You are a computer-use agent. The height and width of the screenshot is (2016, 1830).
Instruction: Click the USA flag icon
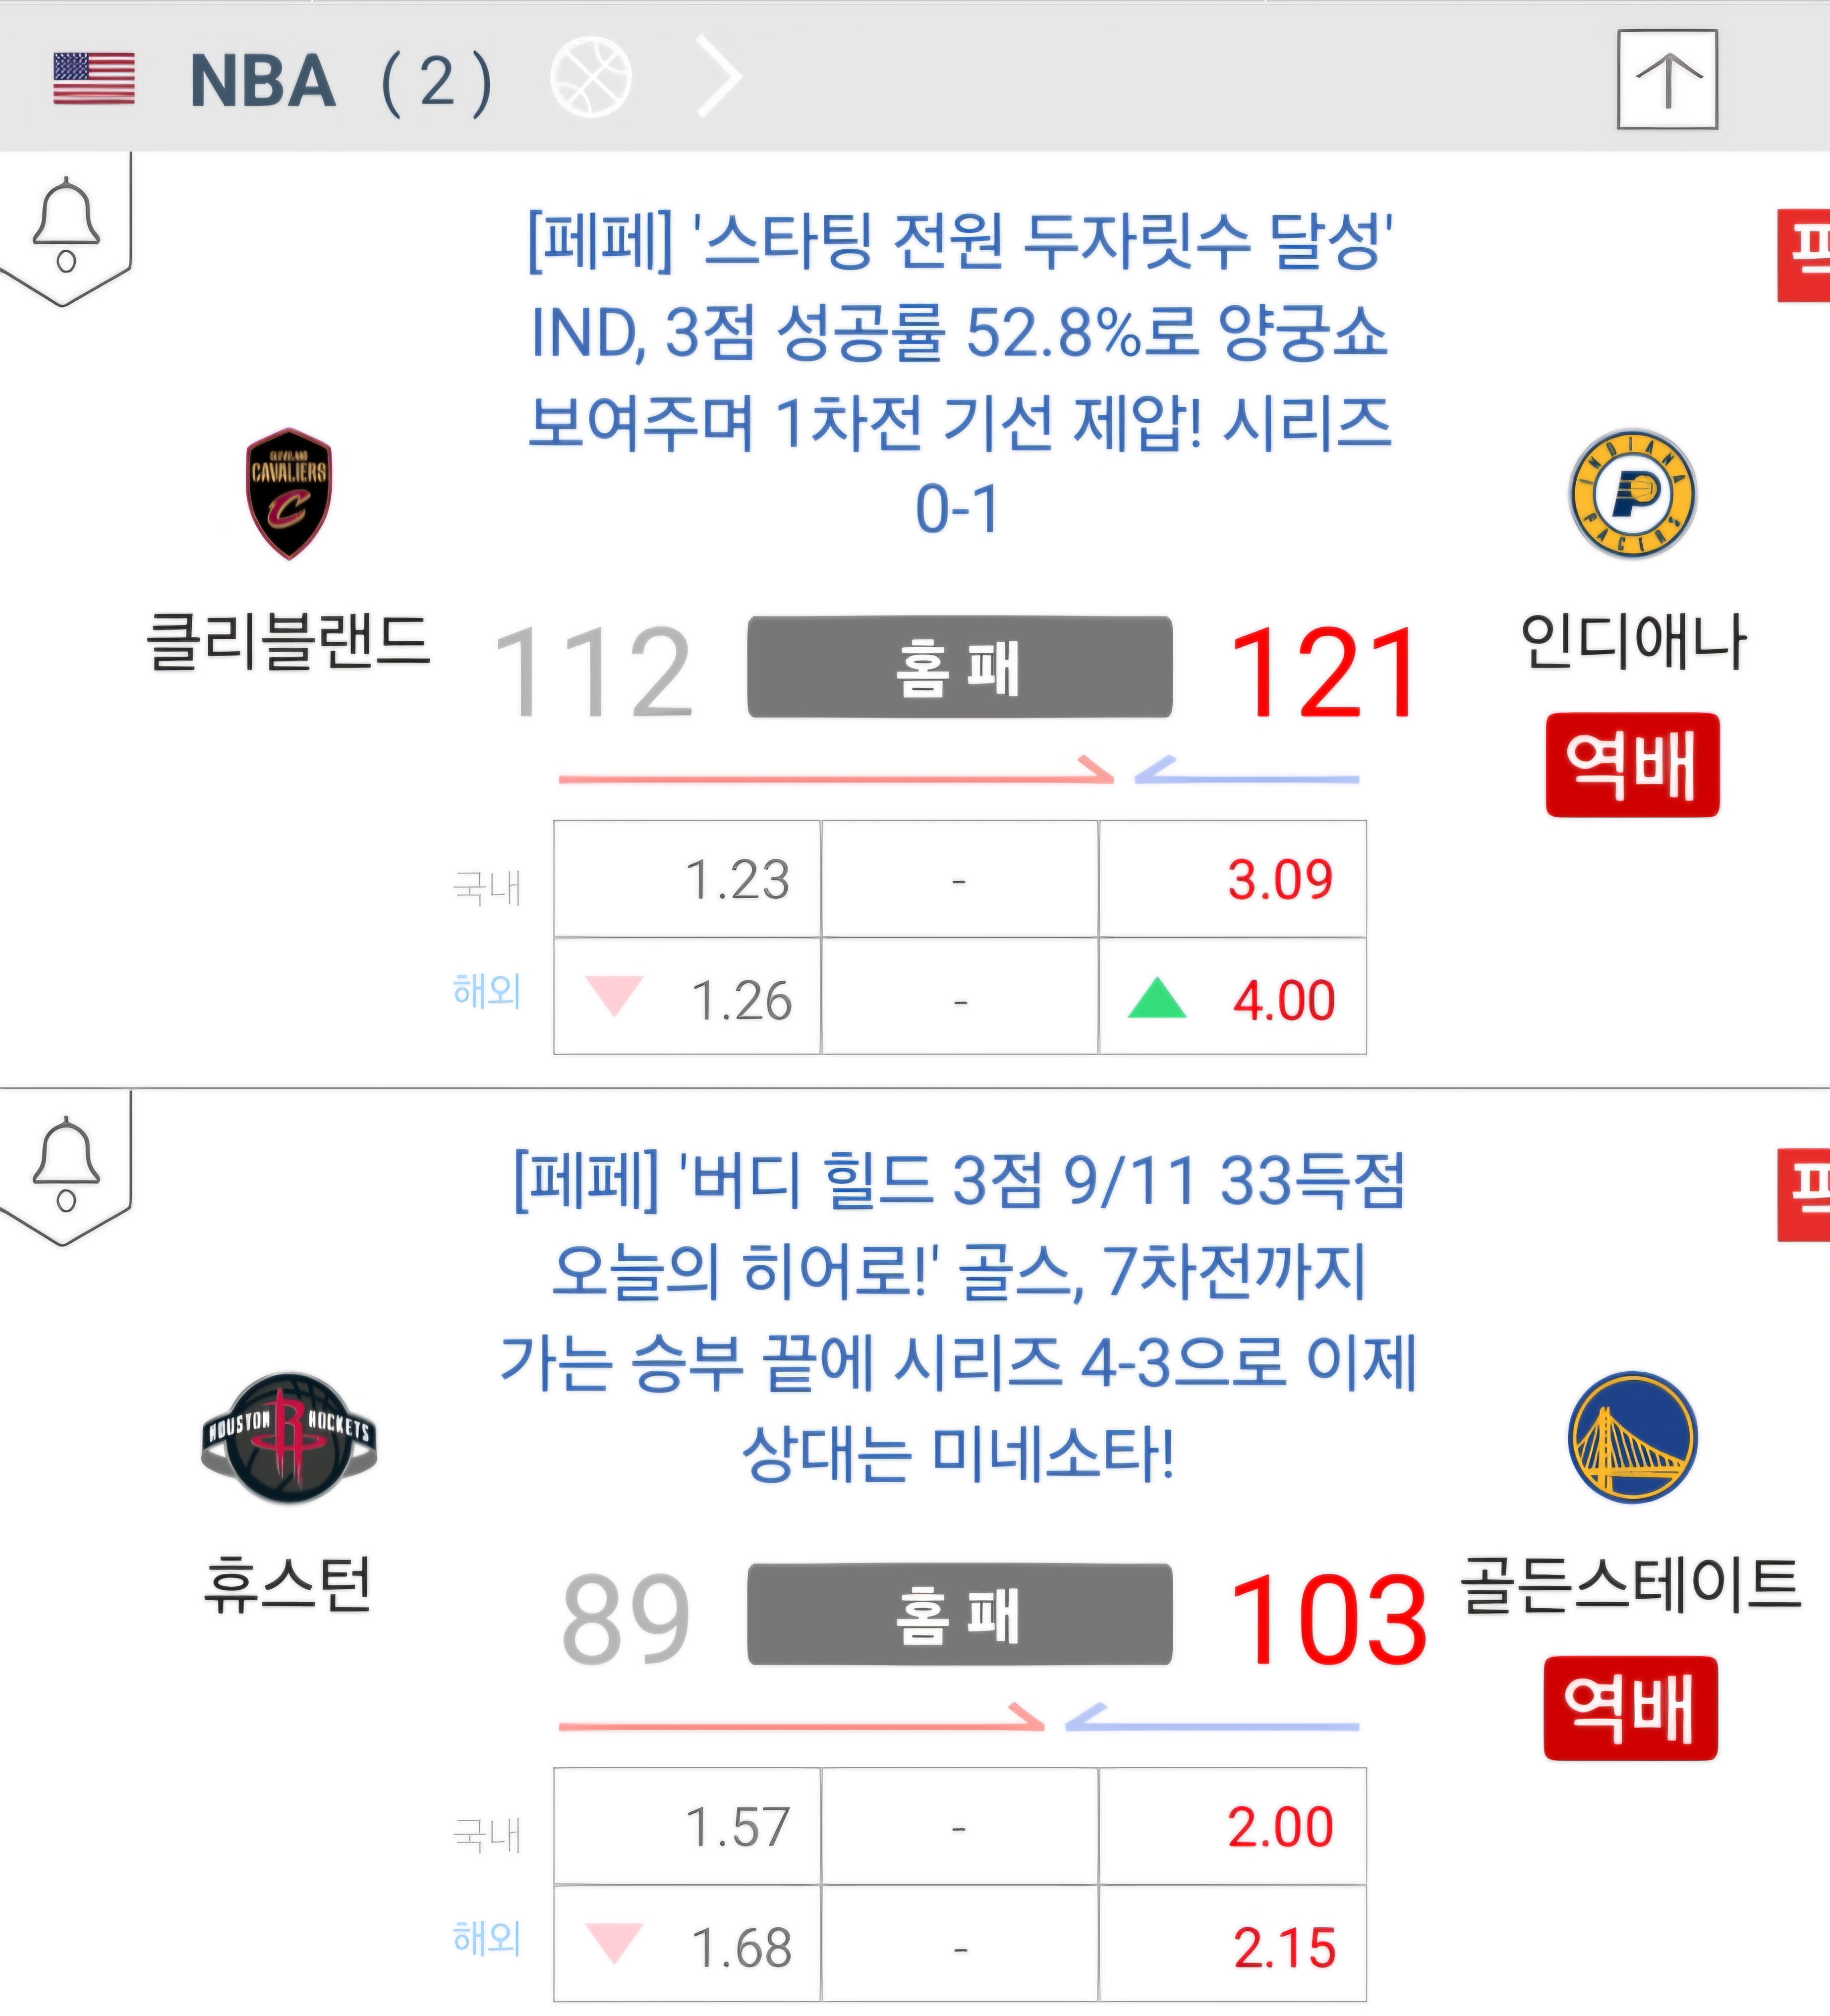[x=94, y=79]
